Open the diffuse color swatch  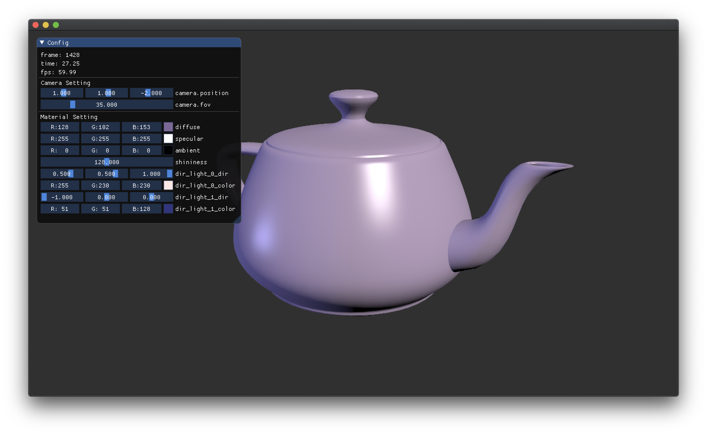(168, 127)
